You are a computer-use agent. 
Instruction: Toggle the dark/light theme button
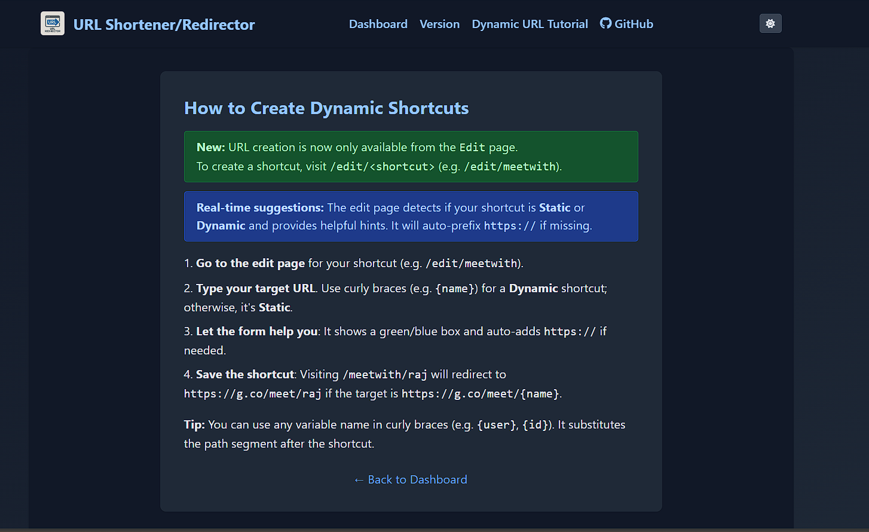[770, 23]
